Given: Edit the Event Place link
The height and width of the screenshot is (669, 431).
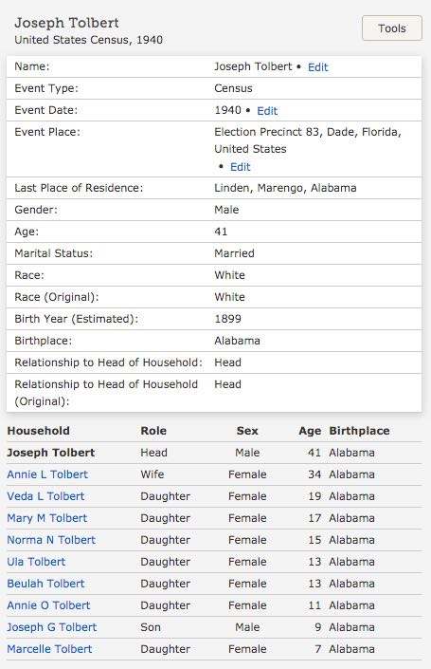Looking at the screenshot, I should tap(241, 167).
